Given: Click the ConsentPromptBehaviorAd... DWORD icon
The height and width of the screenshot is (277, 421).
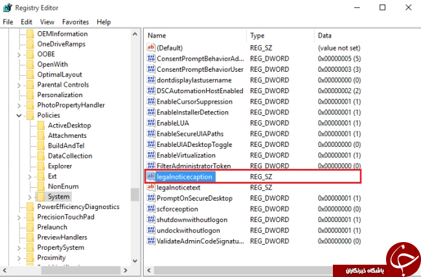Looking at the screenshot, I should click(x=151, y=58).
